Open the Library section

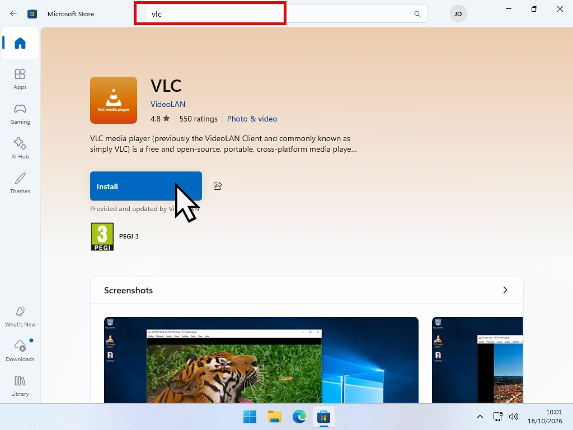[20, 386]
